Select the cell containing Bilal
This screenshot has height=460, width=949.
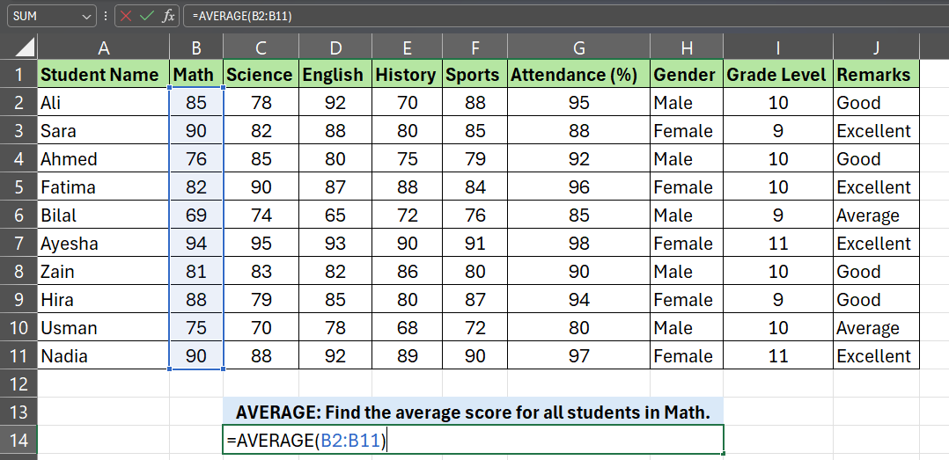104,215
